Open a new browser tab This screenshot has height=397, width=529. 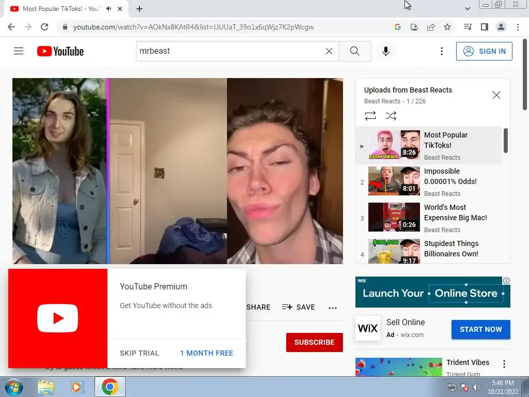[139, 9]
